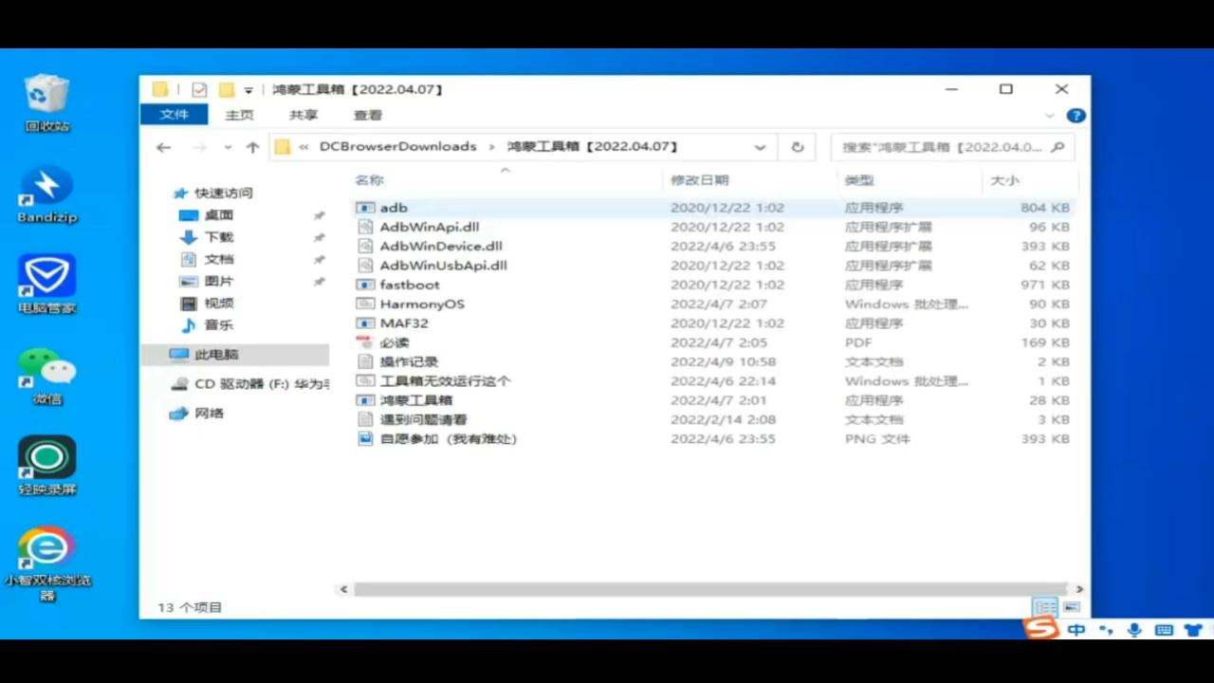Select the 自愿参加 PNG file icon
1214x683 pixels.
pyautogui.click(x=365, y=439)
